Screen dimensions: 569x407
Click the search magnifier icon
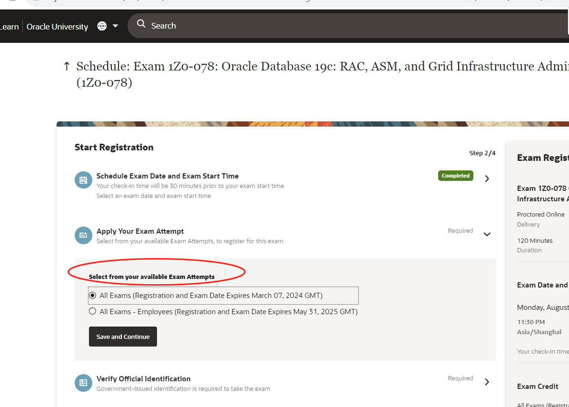pyautogui.click(x=140, y=25)
